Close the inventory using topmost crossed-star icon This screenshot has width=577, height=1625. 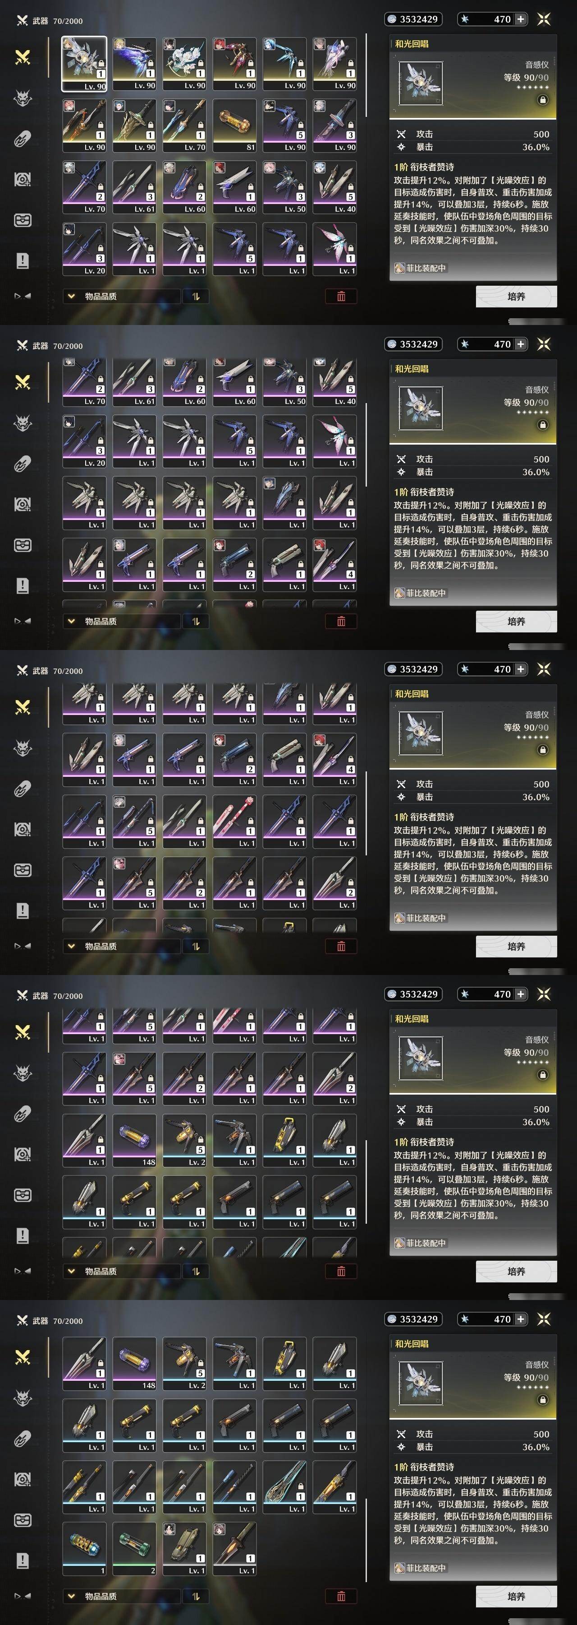(x=544, y=19)
